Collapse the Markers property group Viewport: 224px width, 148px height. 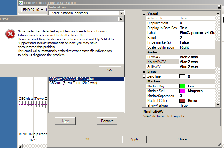[x=144, y=81]
